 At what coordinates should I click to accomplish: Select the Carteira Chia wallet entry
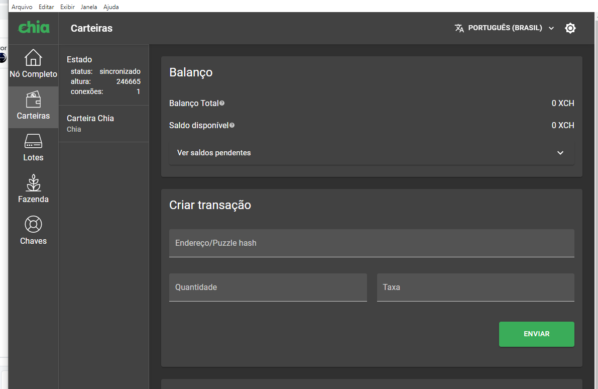(104, 124)
